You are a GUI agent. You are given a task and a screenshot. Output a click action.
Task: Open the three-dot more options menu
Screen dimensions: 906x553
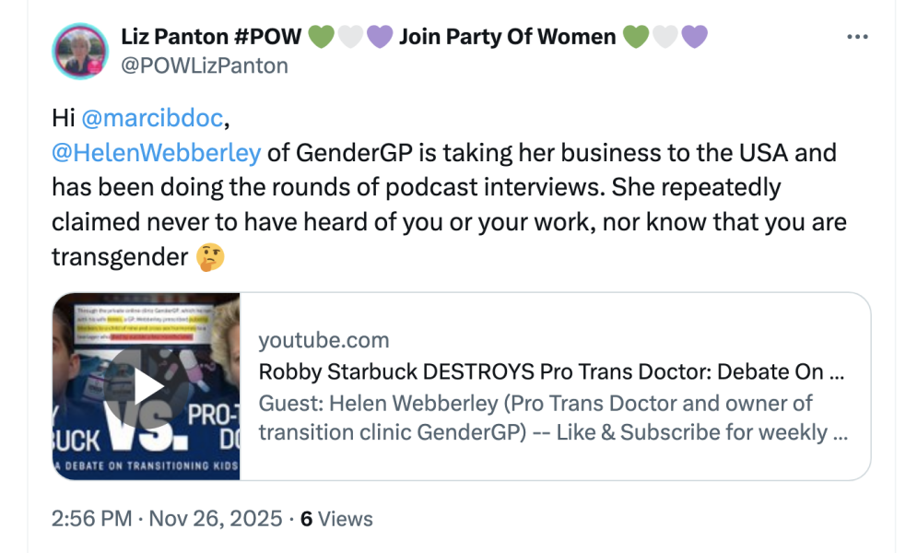[x=857, y=37]
